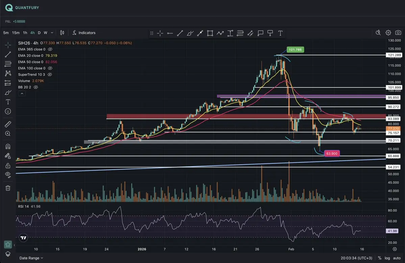
Task: Open the Date Range dropdown
Action: click(31, 258)
